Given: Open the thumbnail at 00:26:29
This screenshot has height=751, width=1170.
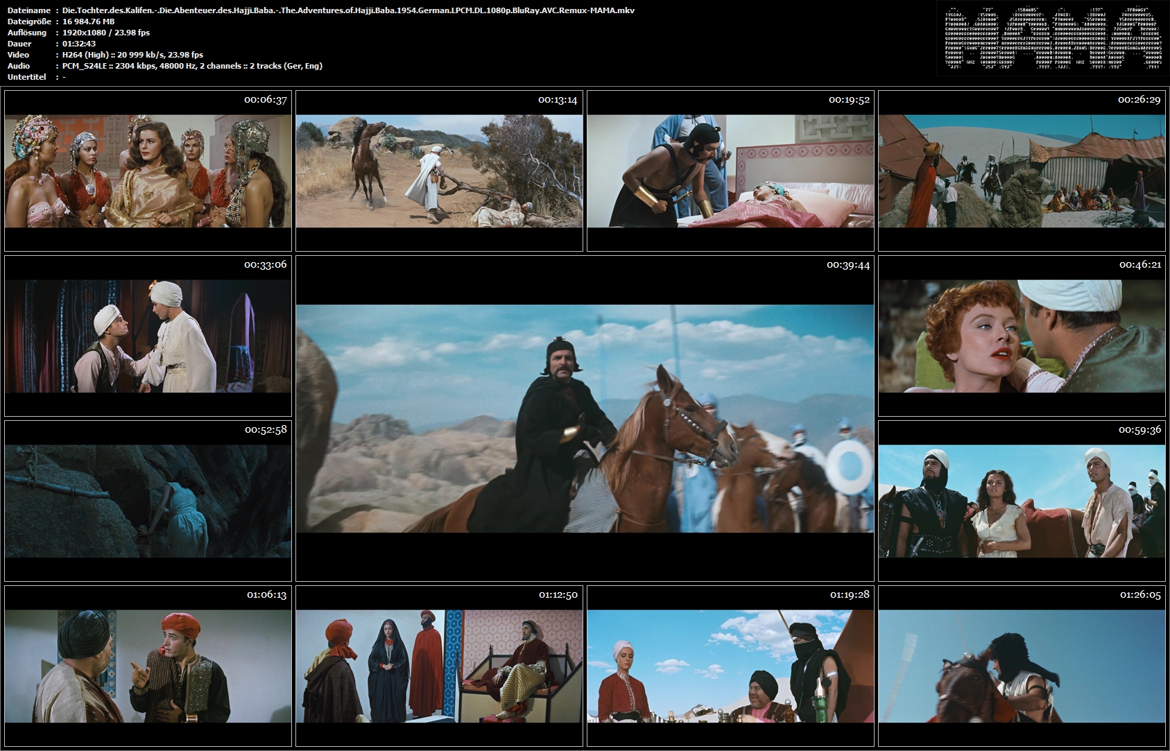Looking at the screenshot, I should point(1022,171).
